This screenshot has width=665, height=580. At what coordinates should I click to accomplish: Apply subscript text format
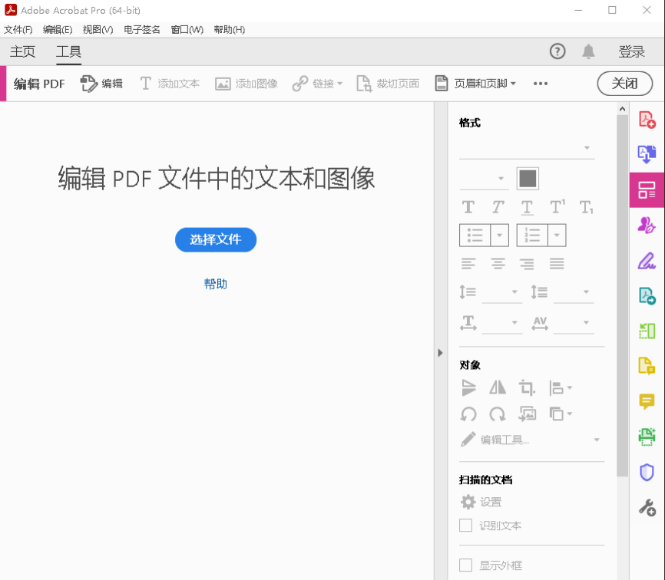[x=587, y=207]
